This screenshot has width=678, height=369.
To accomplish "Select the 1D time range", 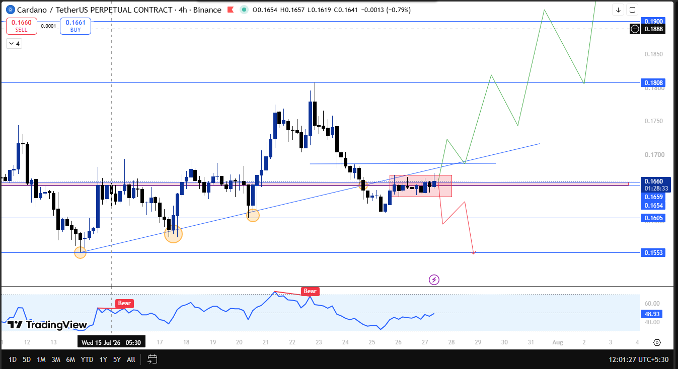I will (x=13, y=359).
